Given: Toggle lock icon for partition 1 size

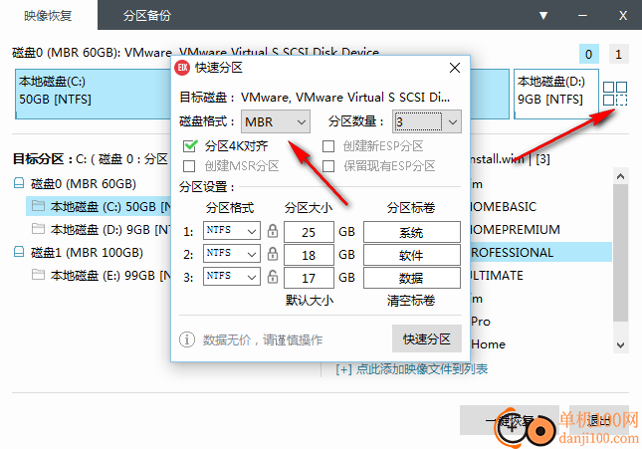Looking at the screenshot, I should pos(273,231).
